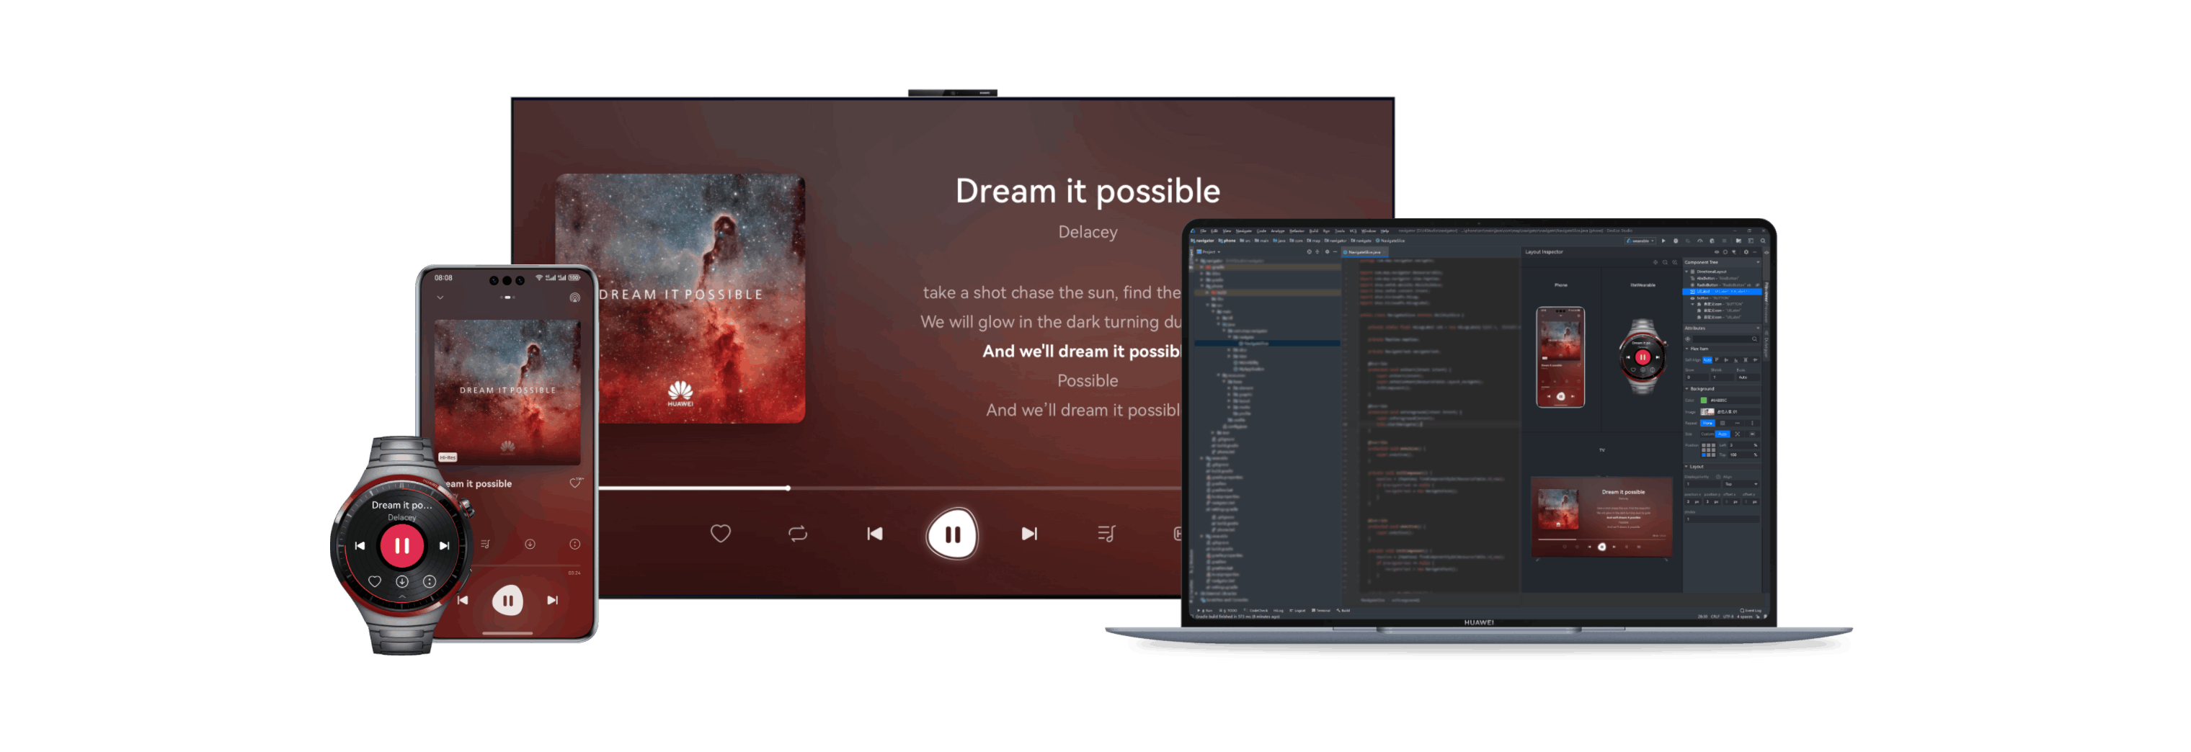The height and width of the screenshot is (752, 2191).
Task: Click the TV playback progress bar knob
Action: (788, 488)
